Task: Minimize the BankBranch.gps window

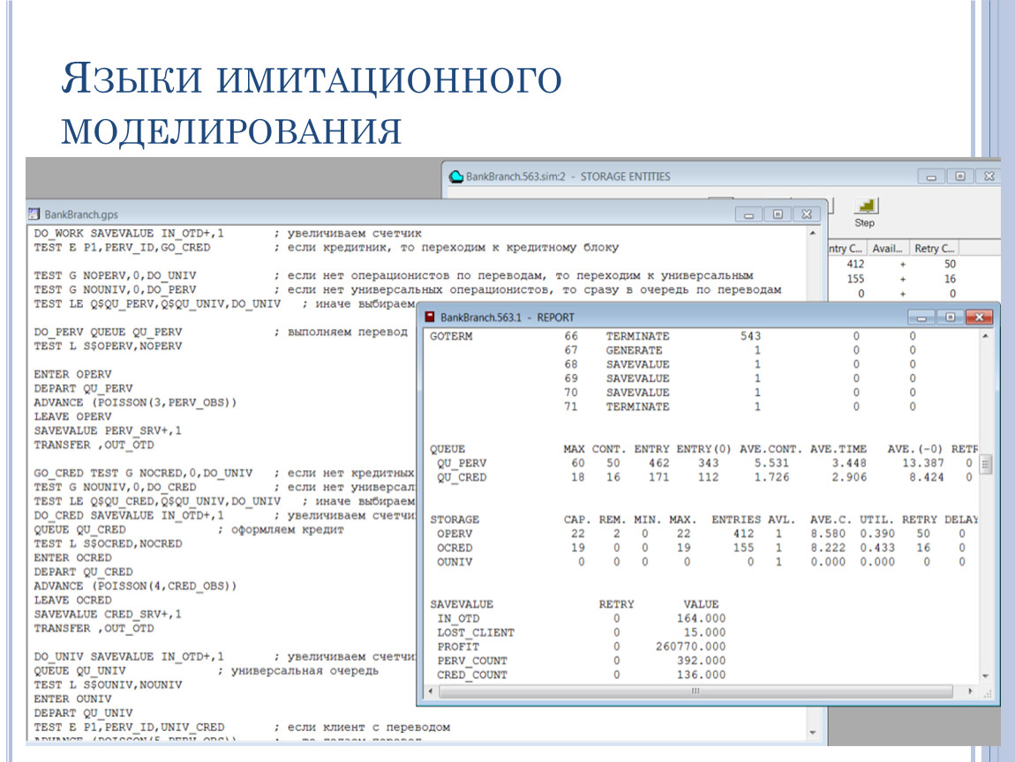Action: [x=749, y=214]
